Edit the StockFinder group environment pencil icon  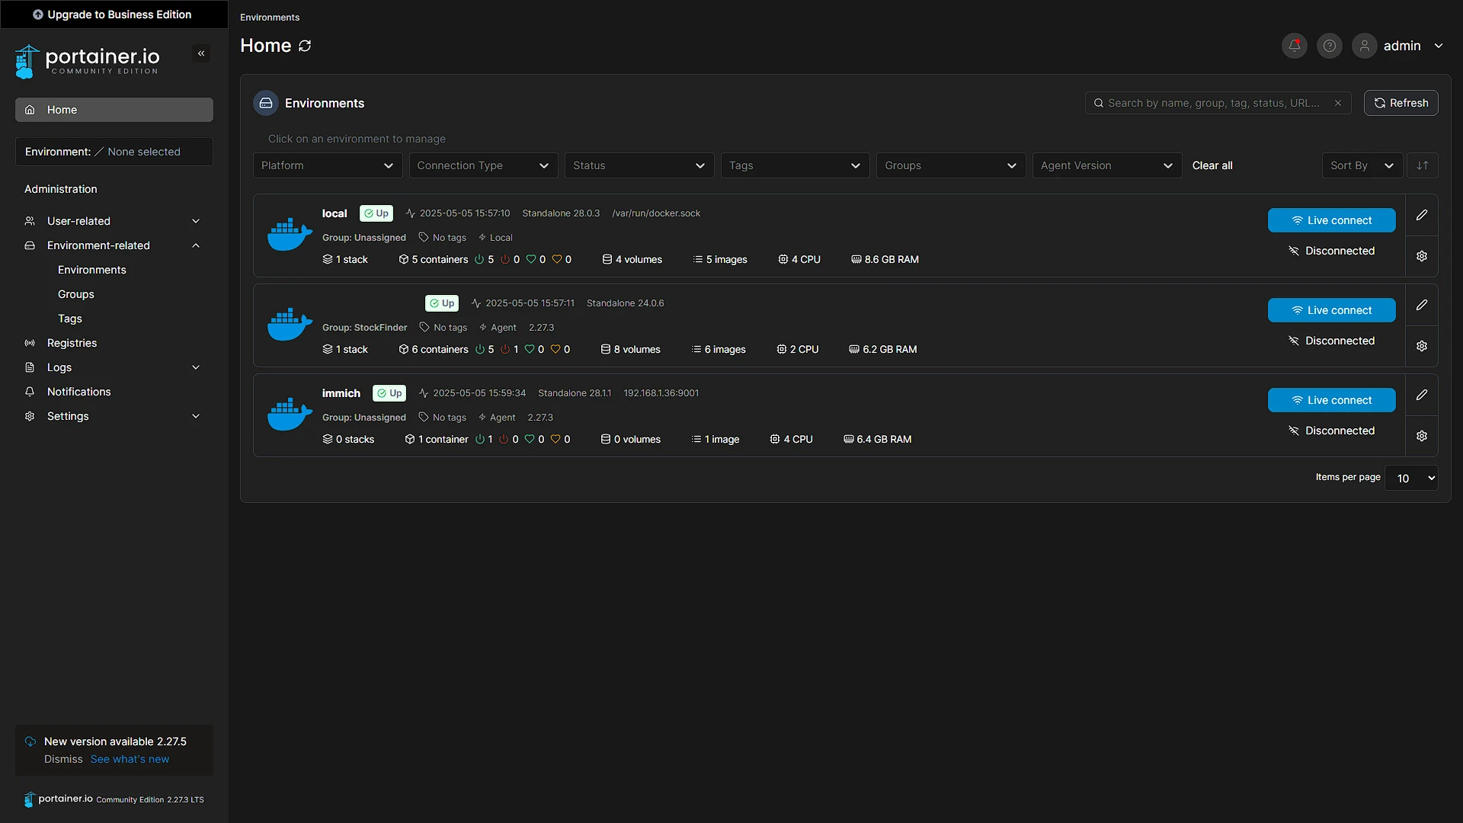pos(1422,305)
